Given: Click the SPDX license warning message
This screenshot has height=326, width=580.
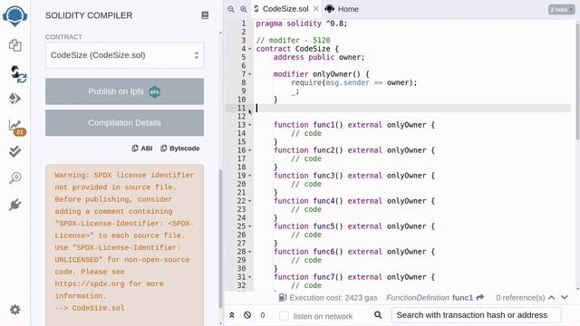Looking at the screenshot, I should (x=124, y=241).
